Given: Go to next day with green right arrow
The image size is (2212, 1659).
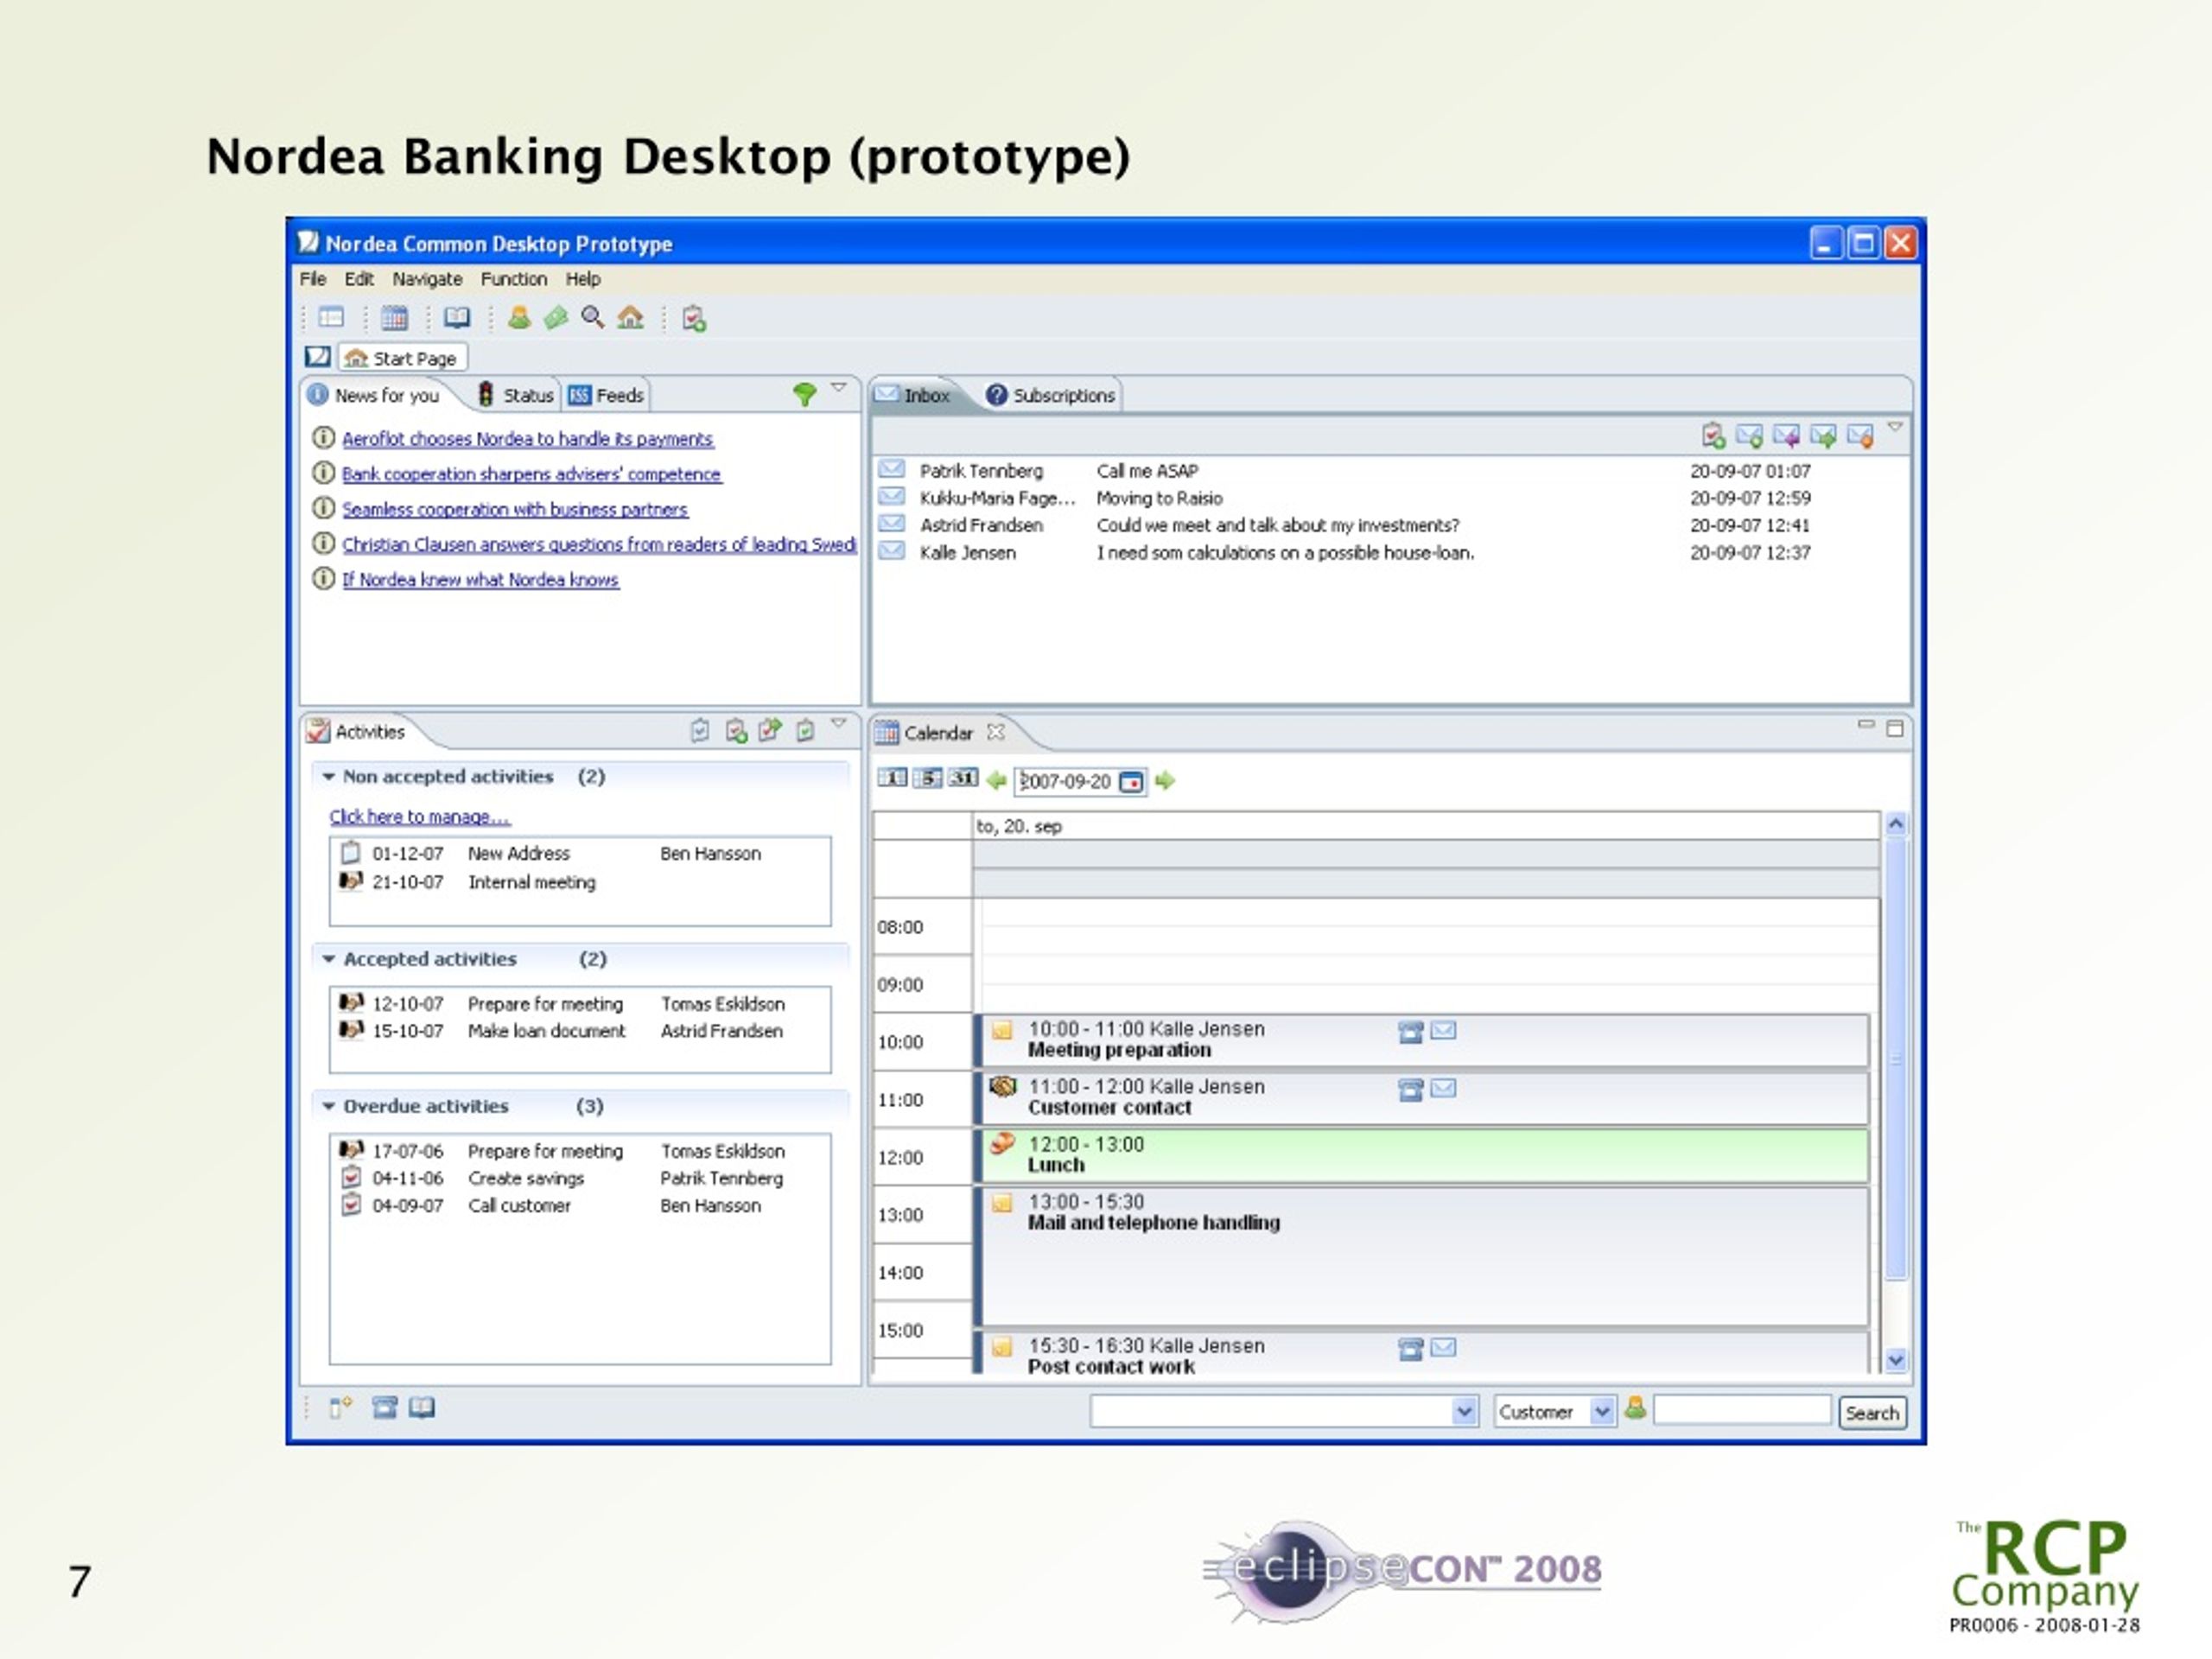Looking at the screenshot, I should pyautogui.click(x=1165, y=781).
